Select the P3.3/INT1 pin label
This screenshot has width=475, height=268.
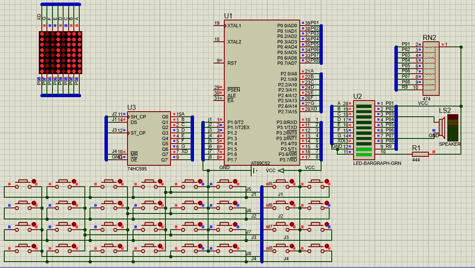287,138
